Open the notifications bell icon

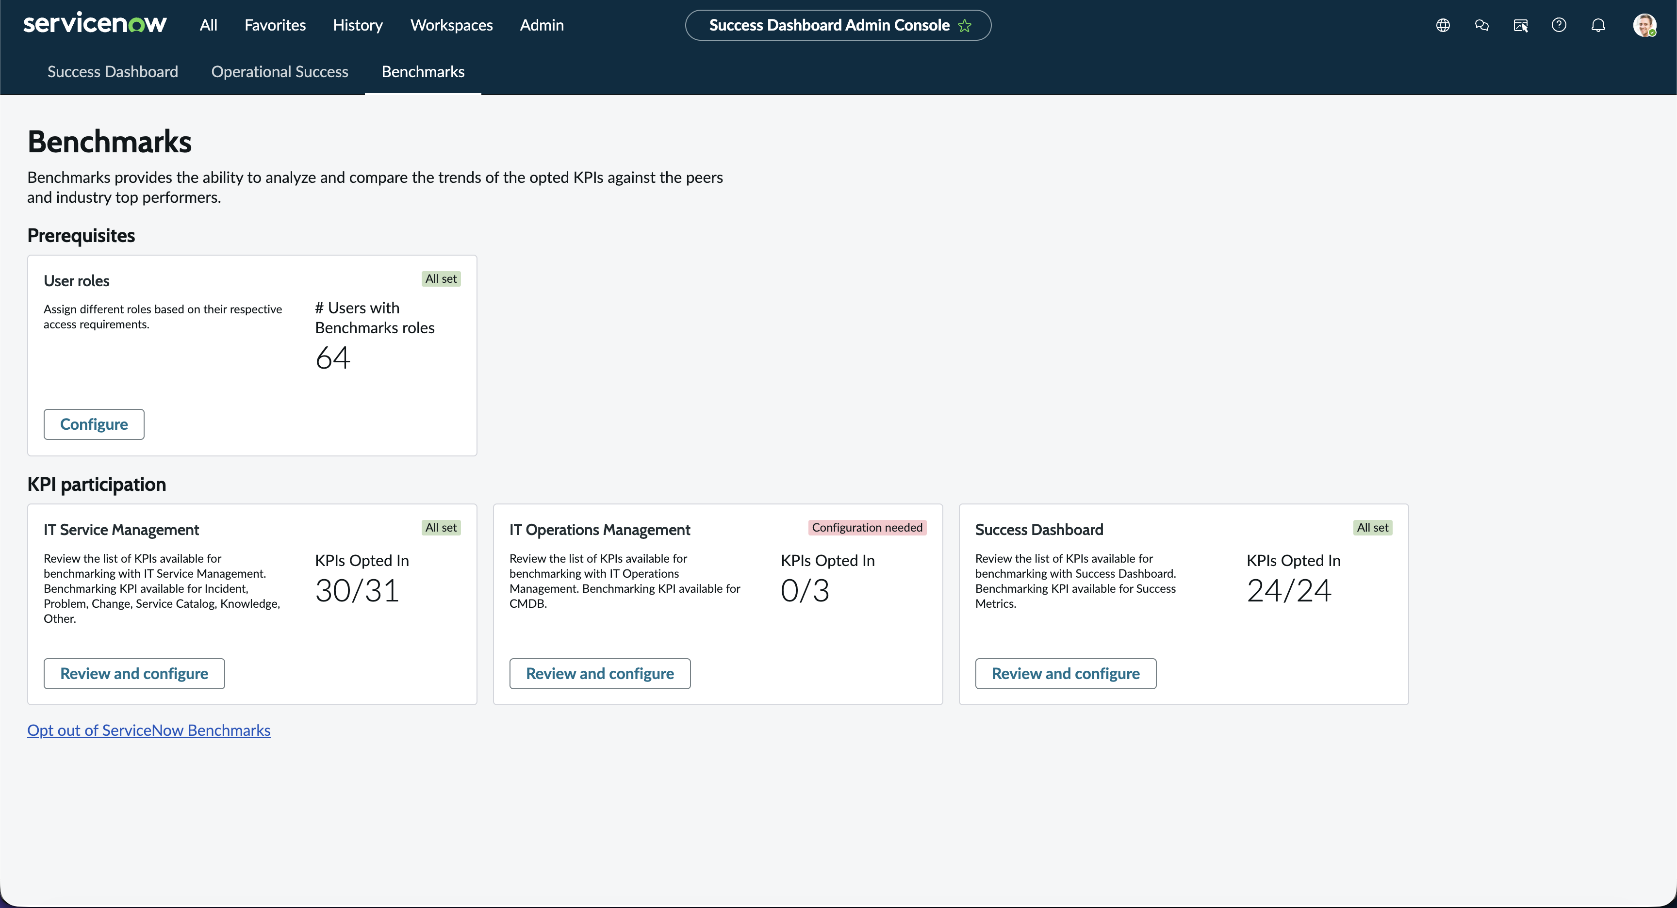pos(1598,25)
